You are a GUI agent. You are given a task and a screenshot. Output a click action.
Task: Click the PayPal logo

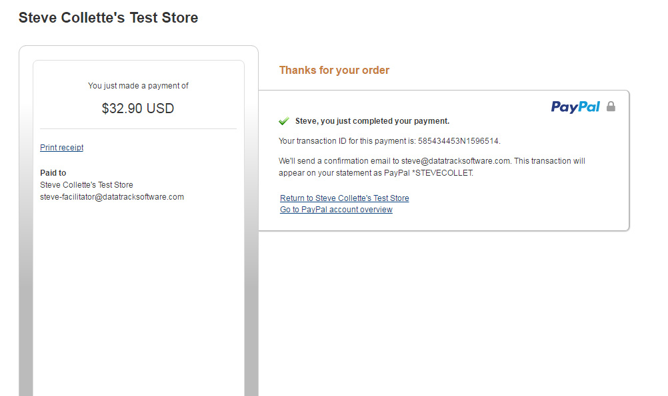tap(575, 106)
